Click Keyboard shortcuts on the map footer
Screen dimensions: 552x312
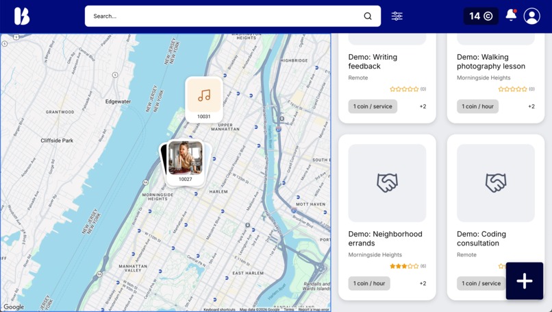(x=219, y=309)
